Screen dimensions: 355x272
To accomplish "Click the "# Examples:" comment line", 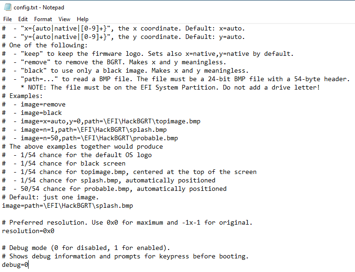I will click(x=27, y=96).
